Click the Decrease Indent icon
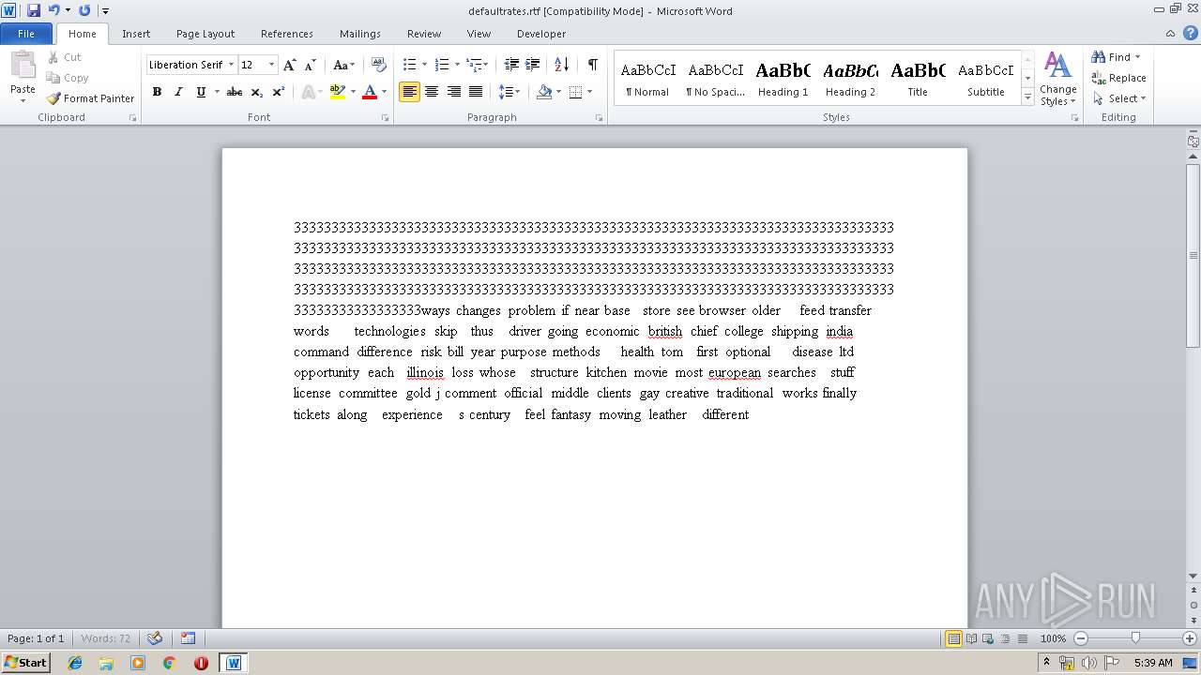This screenshot has height=675, width=1201. 511,65
